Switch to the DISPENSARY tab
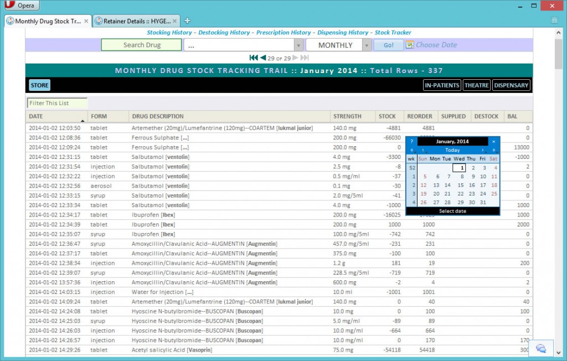The image size is (567, 361). [511, 85]
